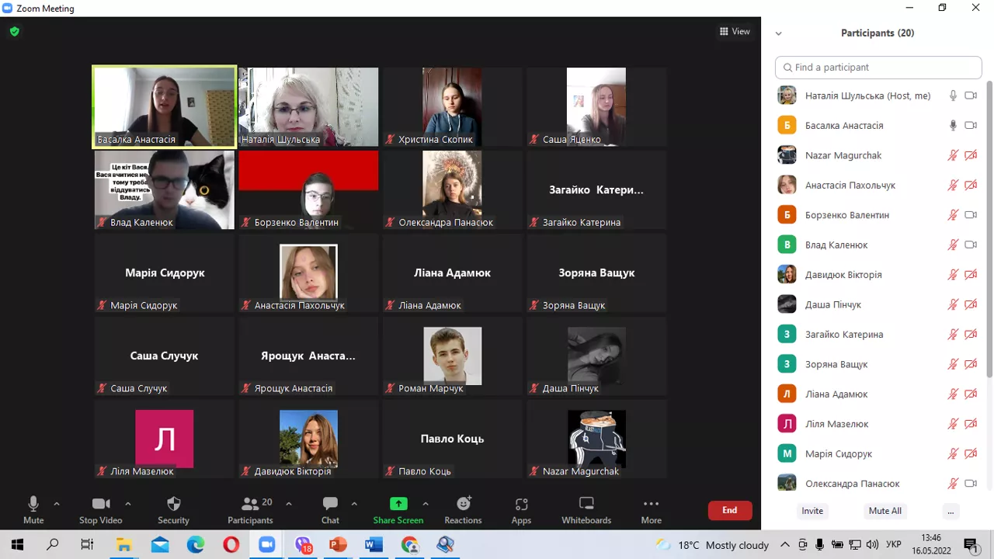The height and width of the screenshot is (559, 994).
Task: Click the Invite button
Action: coord(812,511)
